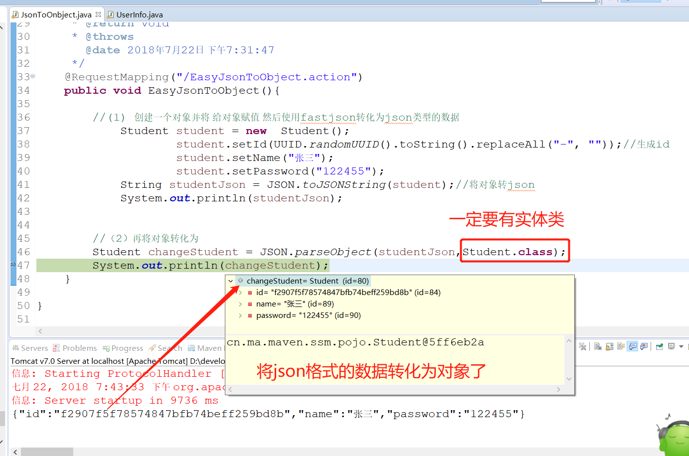
Task: Collapse the changeStudent variable node
Action: click(x=230, y=281)
